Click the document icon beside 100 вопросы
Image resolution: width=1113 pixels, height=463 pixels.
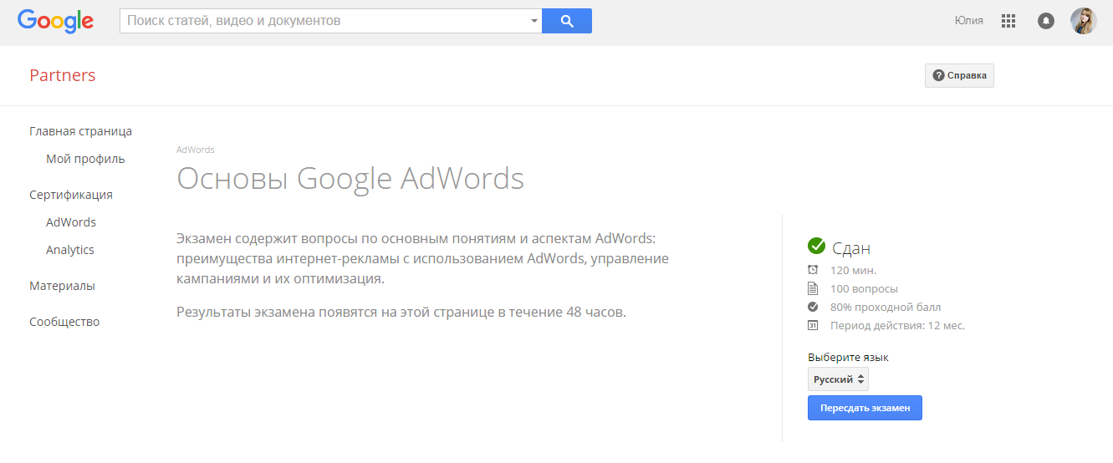click(x=813, y=288)
